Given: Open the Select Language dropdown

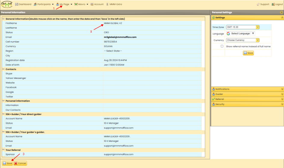Looking at the screenshot, I should tap(241, 33).
